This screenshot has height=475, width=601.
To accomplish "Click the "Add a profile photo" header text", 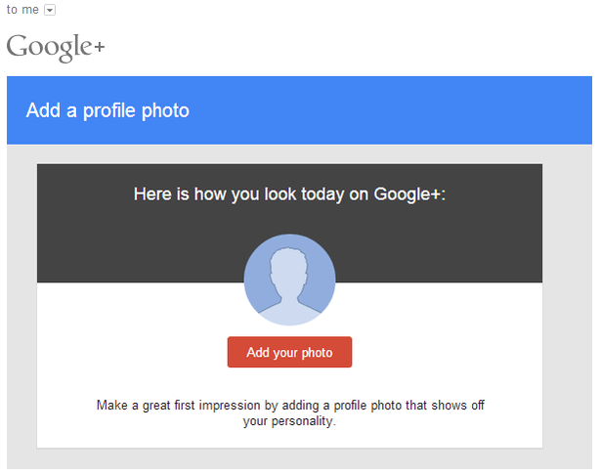I will [x=107, y=110].
